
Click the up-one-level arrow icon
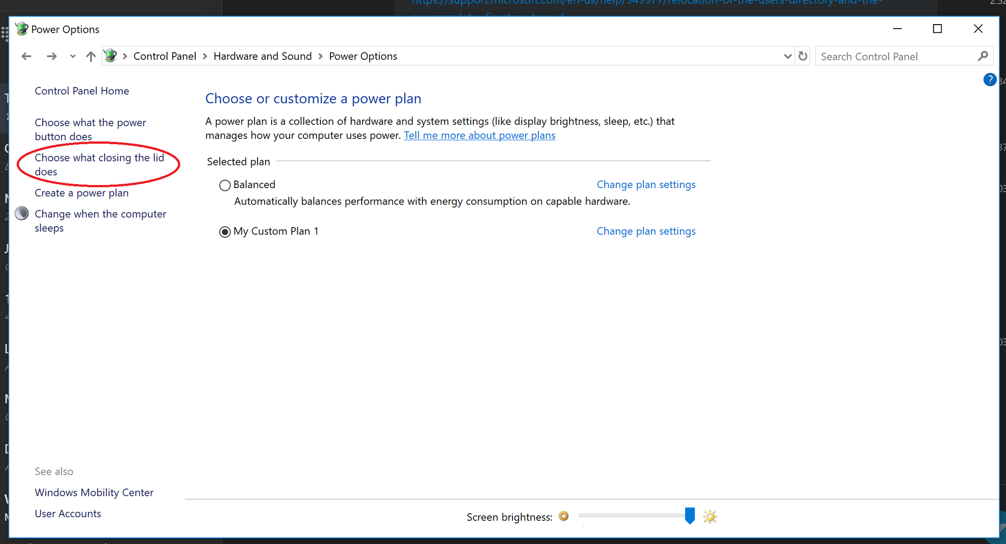91,56
